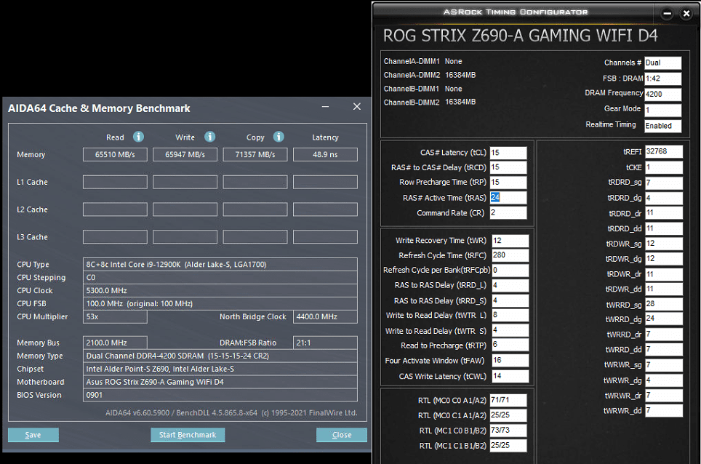Viewport: 701px width, 464px height.
Task: Click the tRRD_S value field
Action: pos(510,301)
